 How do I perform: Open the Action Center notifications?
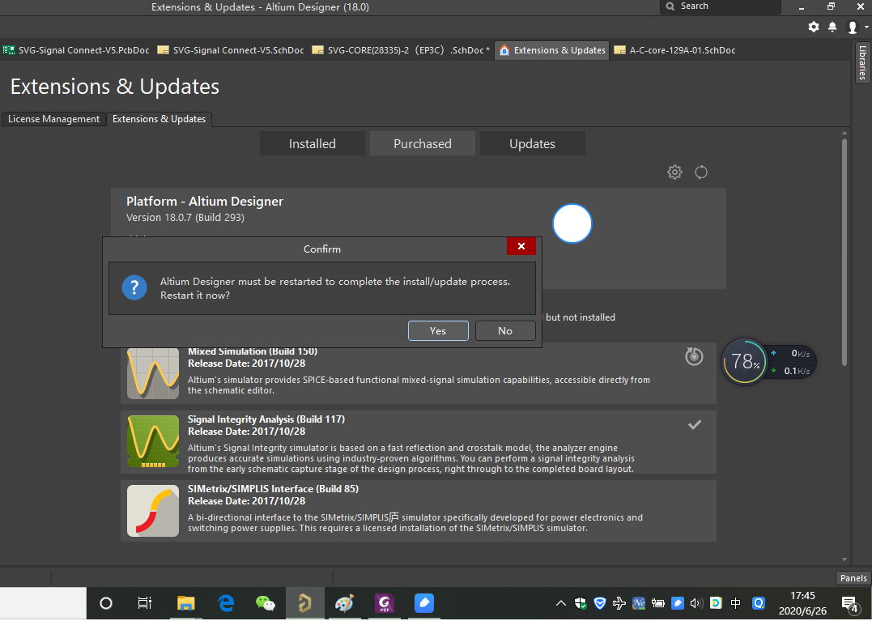(x=850, y=604)
